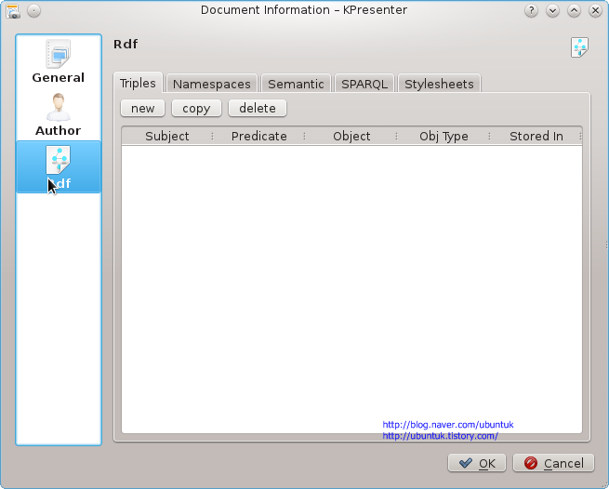Switch to the Namespaces tab

click(212, 84)
